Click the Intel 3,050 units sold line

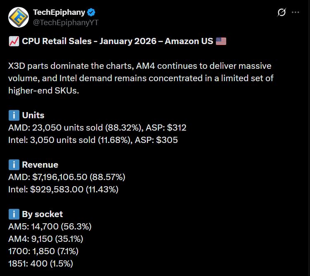tap(93, 140)
